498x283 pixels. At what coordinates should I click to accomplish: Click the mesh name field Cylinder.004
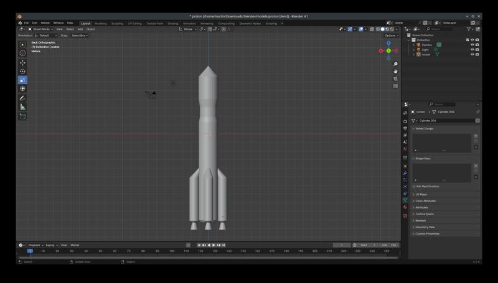[446, 121]
